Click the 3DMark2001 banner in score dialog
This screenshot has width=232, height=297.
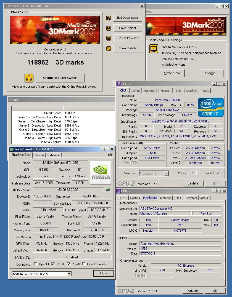point(55,30)
